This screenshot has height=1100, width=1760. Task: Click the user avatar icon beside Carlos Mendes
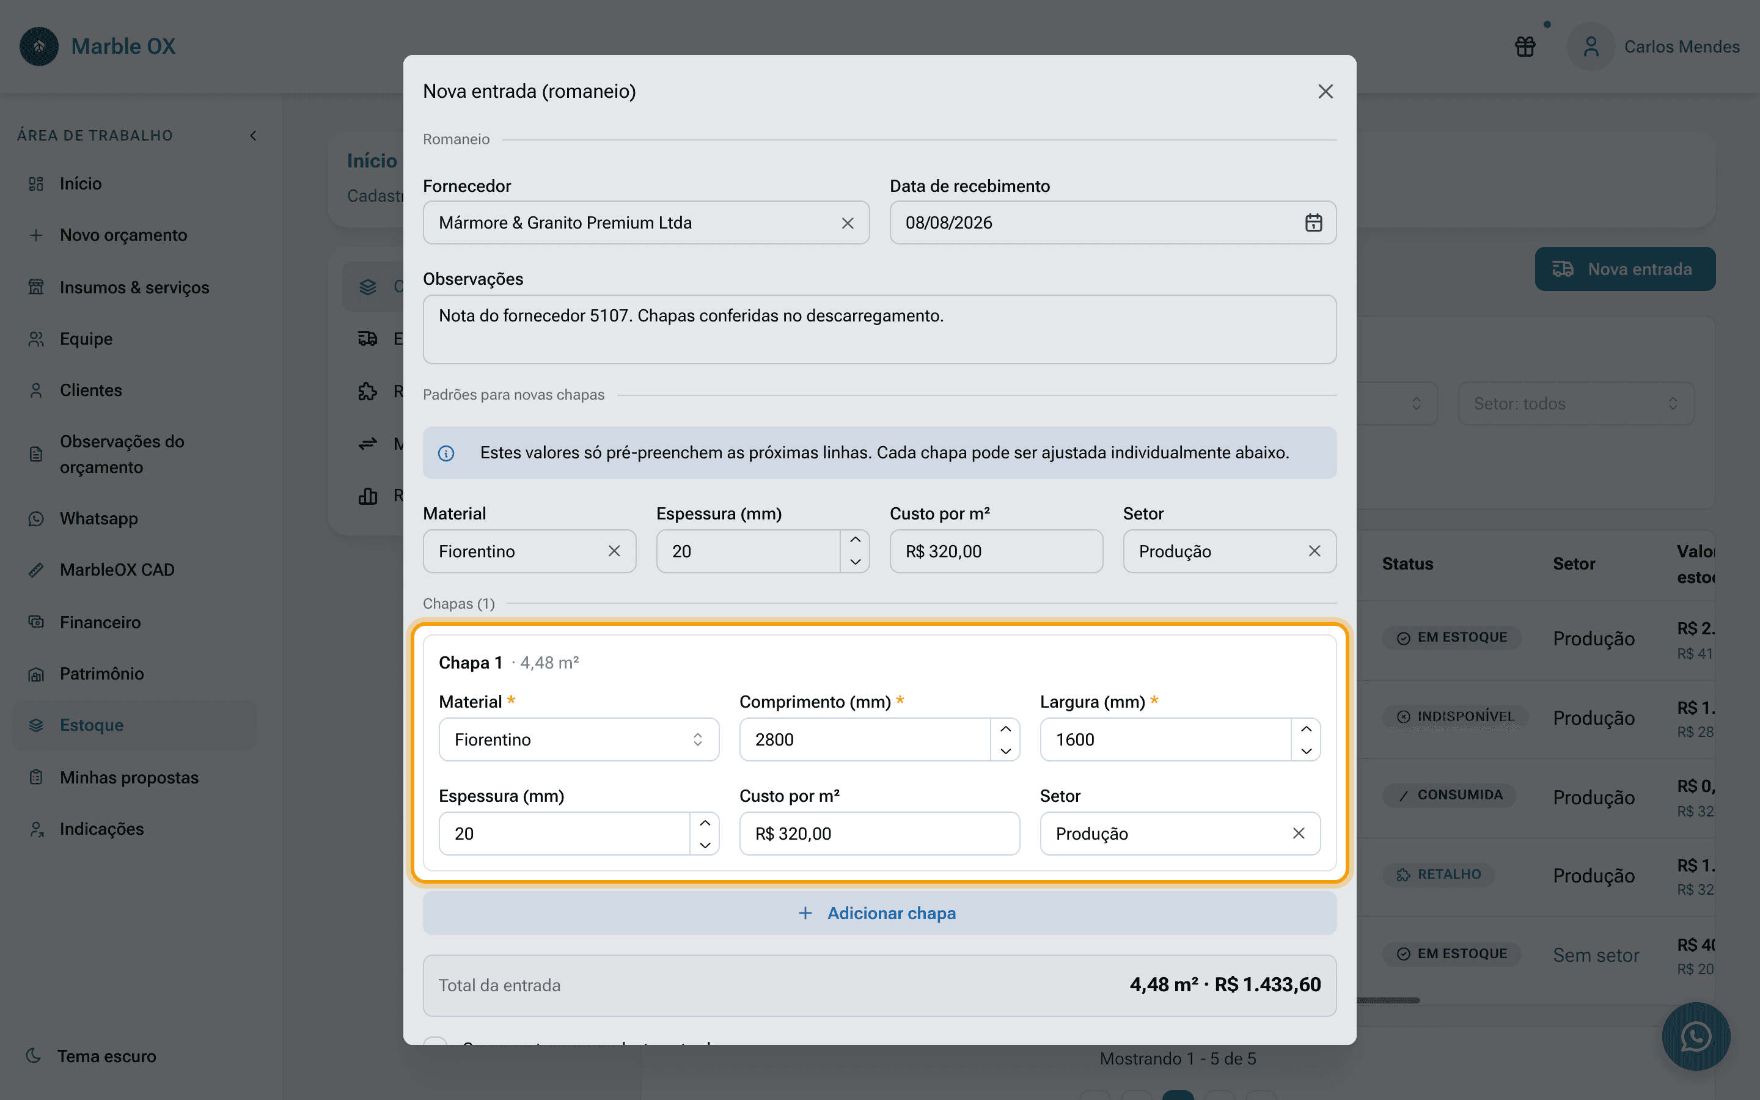click(x=1591, y=46)
